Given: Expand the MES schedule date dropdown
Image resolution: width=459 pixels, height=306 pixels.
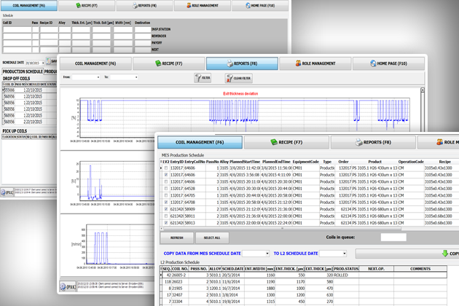Looking at the screenshot, I should click(266, 254).
